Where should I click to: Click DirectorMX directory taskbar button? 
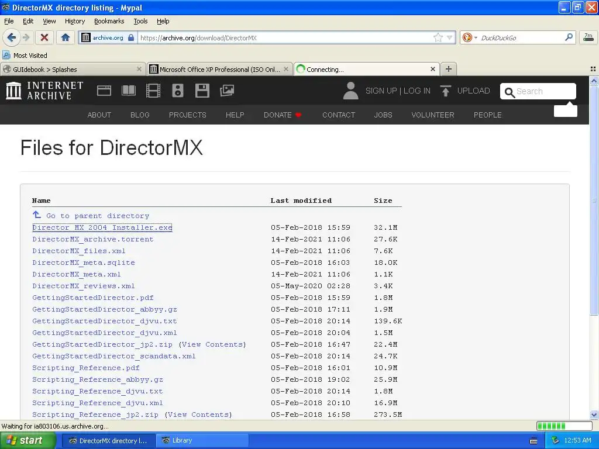point(108,441)
